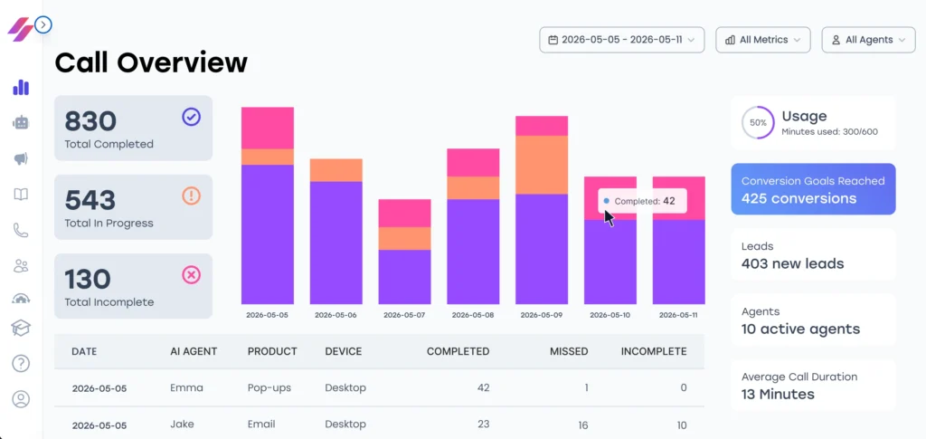Expand the sidebar with the arrow button
Viewport: 926px width, 439px height.
click(x=43, y=24)
